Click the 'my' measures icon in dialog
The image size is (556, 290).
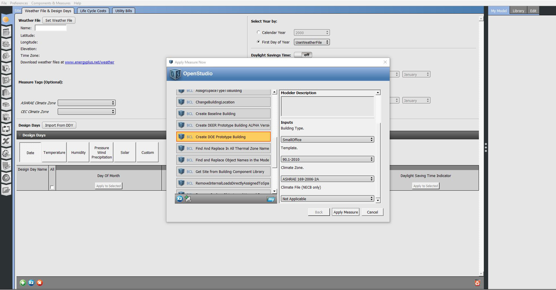click(x=271, y=199)
